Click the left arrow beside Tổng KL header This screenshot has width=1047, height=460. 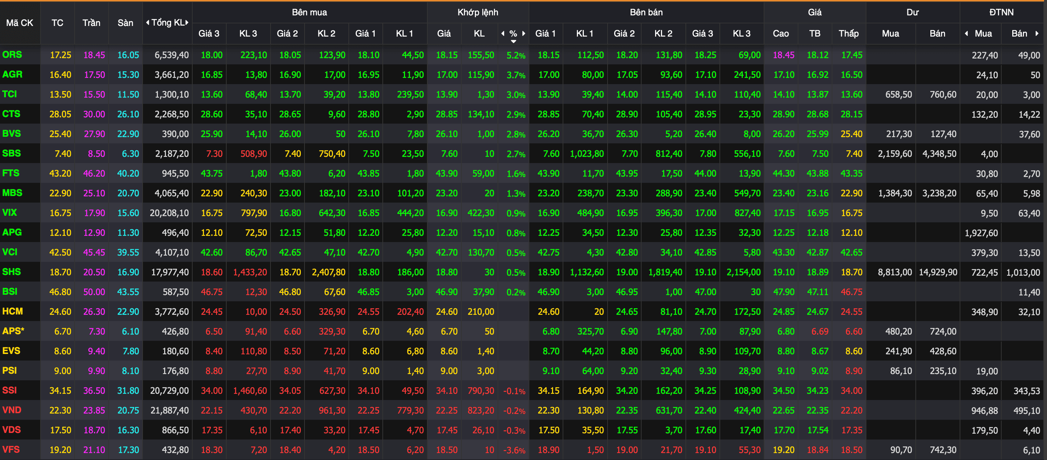[148, 23]
